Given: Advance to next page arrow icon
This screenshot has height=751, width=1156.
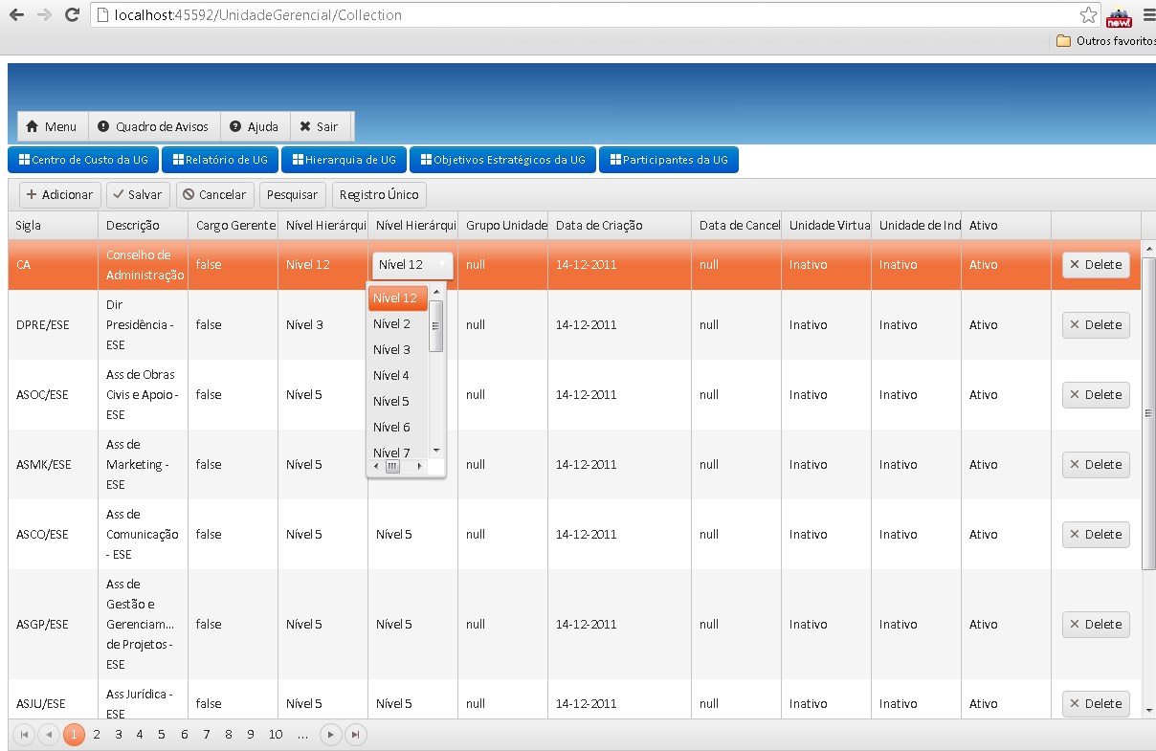Looking at the screenshot, I should (x=330, y=735).
